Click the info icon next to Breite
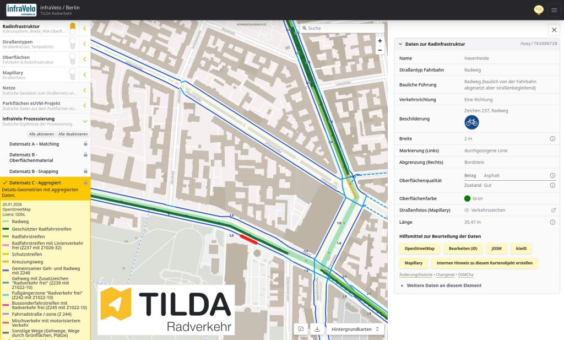This screenshot has width=564, height=340. tap(552, 139)
